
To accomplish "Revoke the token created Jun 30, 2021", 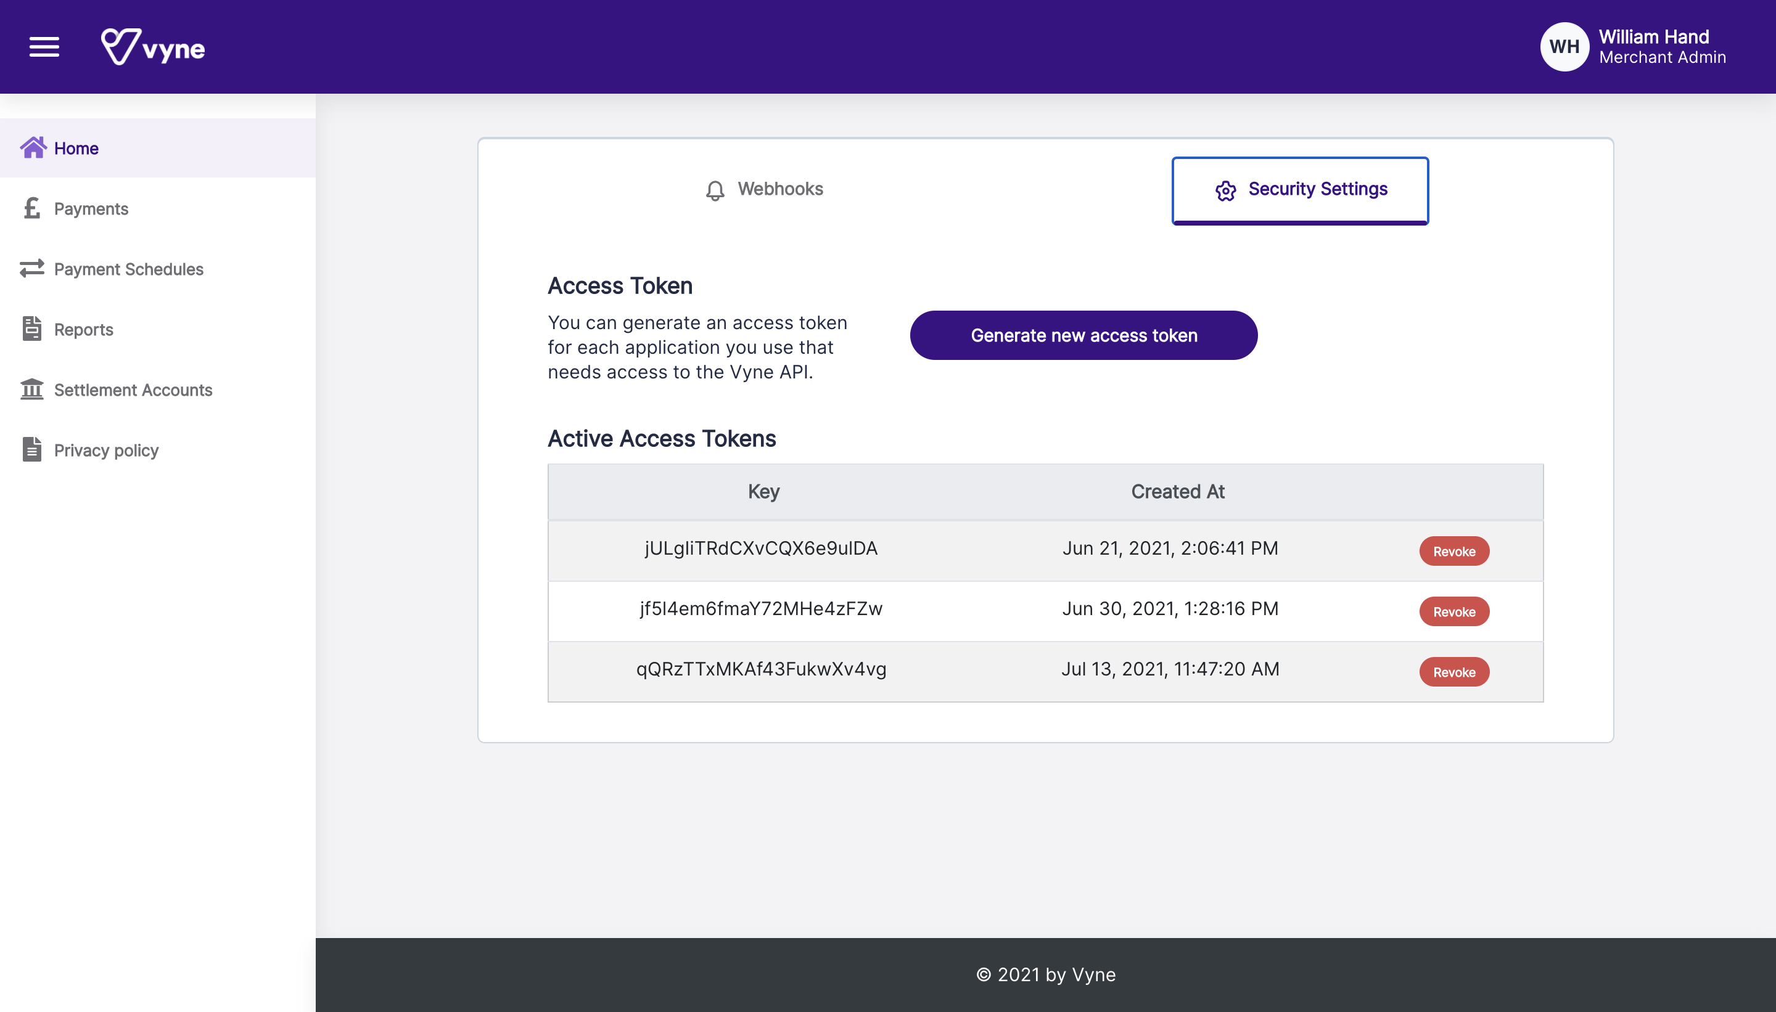I will tap(1453, 611).
